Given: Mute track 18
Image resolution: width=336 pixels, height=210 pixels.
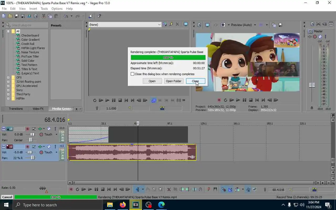Looking at the screenshot, I should click(x=49, y=129).
